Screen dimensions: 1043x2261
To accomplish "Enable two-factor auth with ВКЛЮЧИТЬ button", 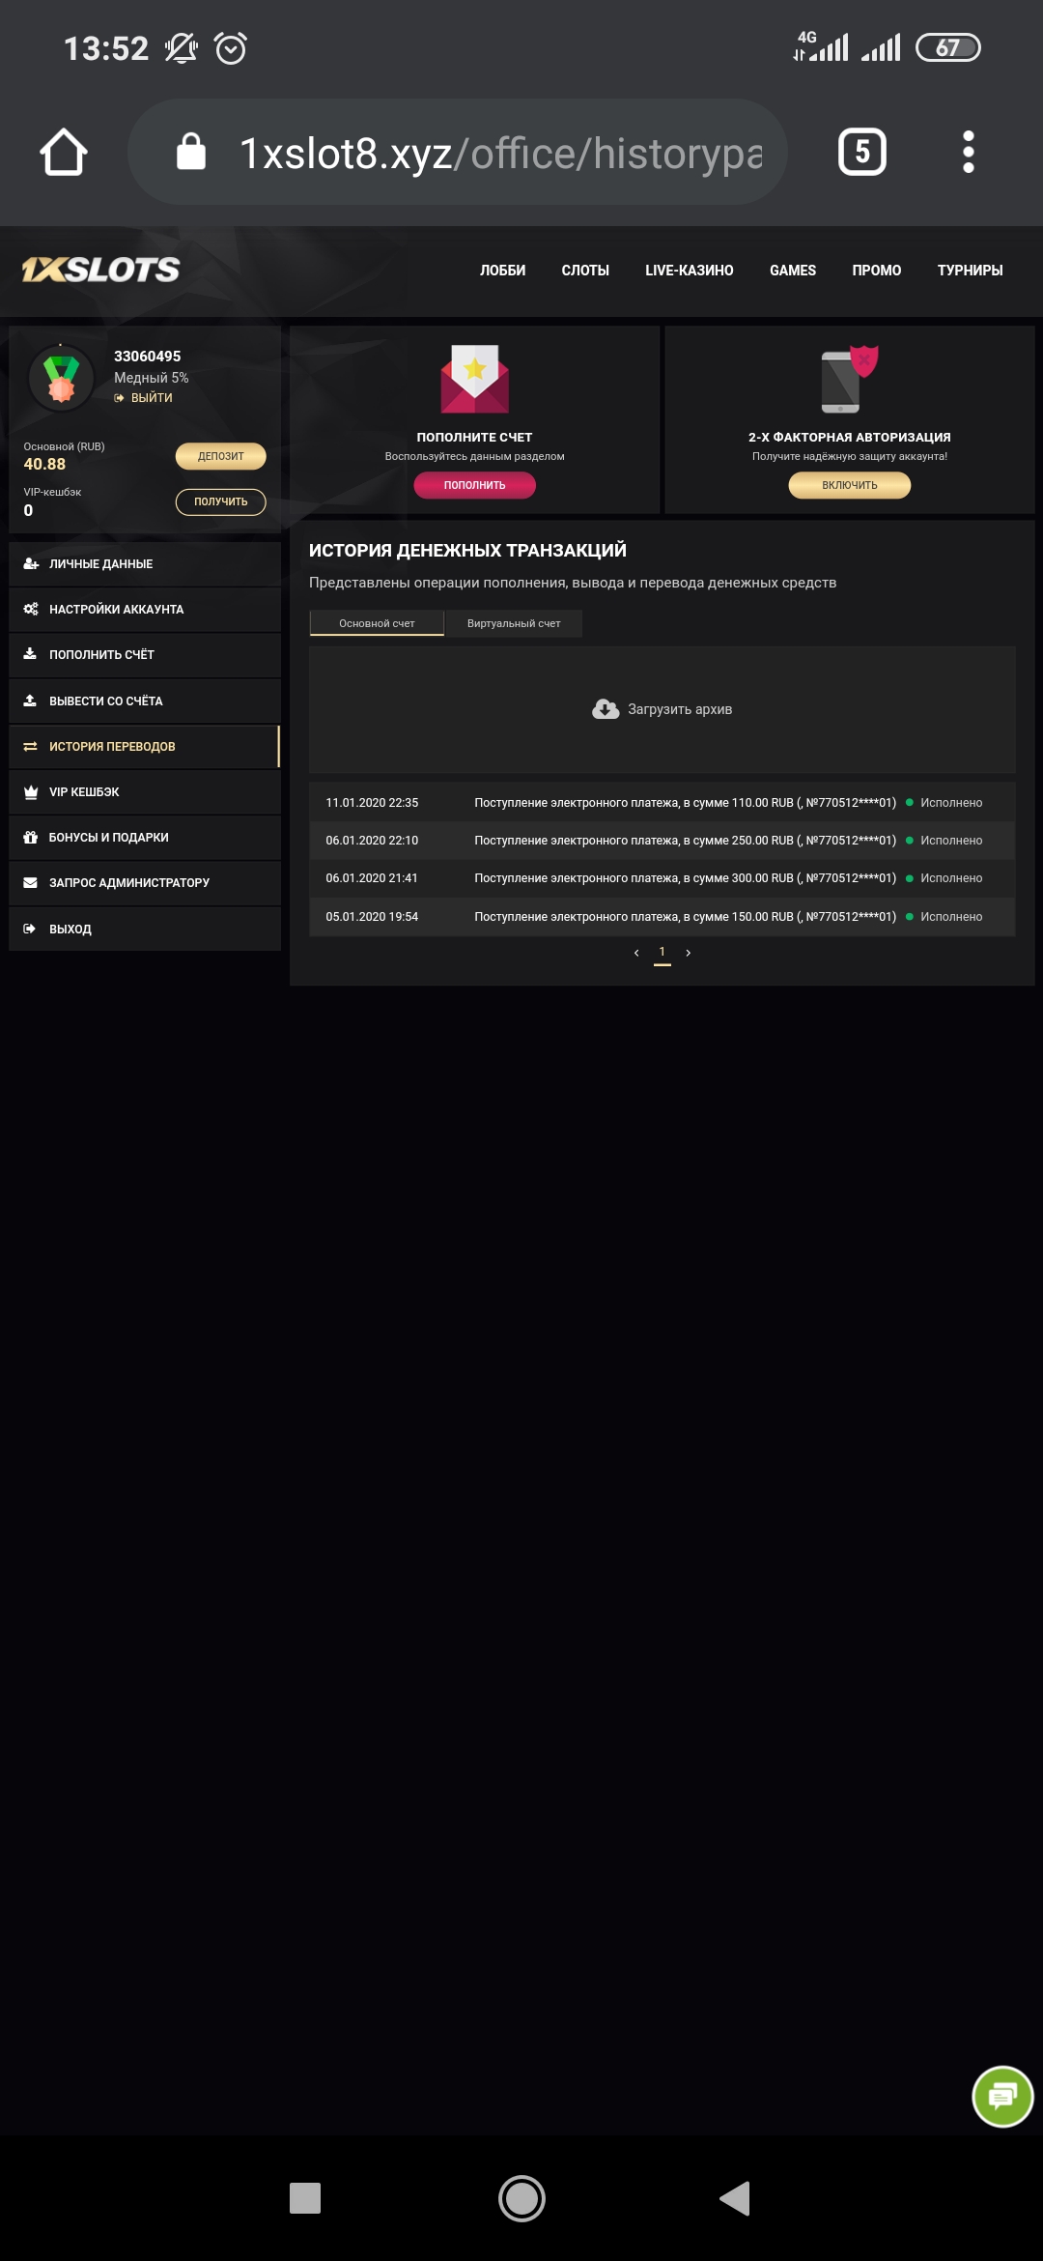I will pos(849,485).
